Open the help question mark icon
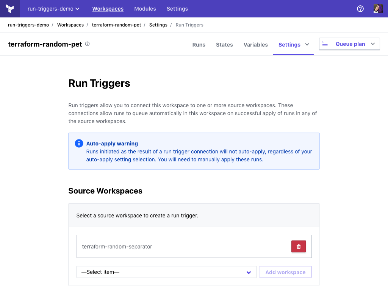This screenshot has height=303, width=388. pyautogui.click(x=360, y=9)
